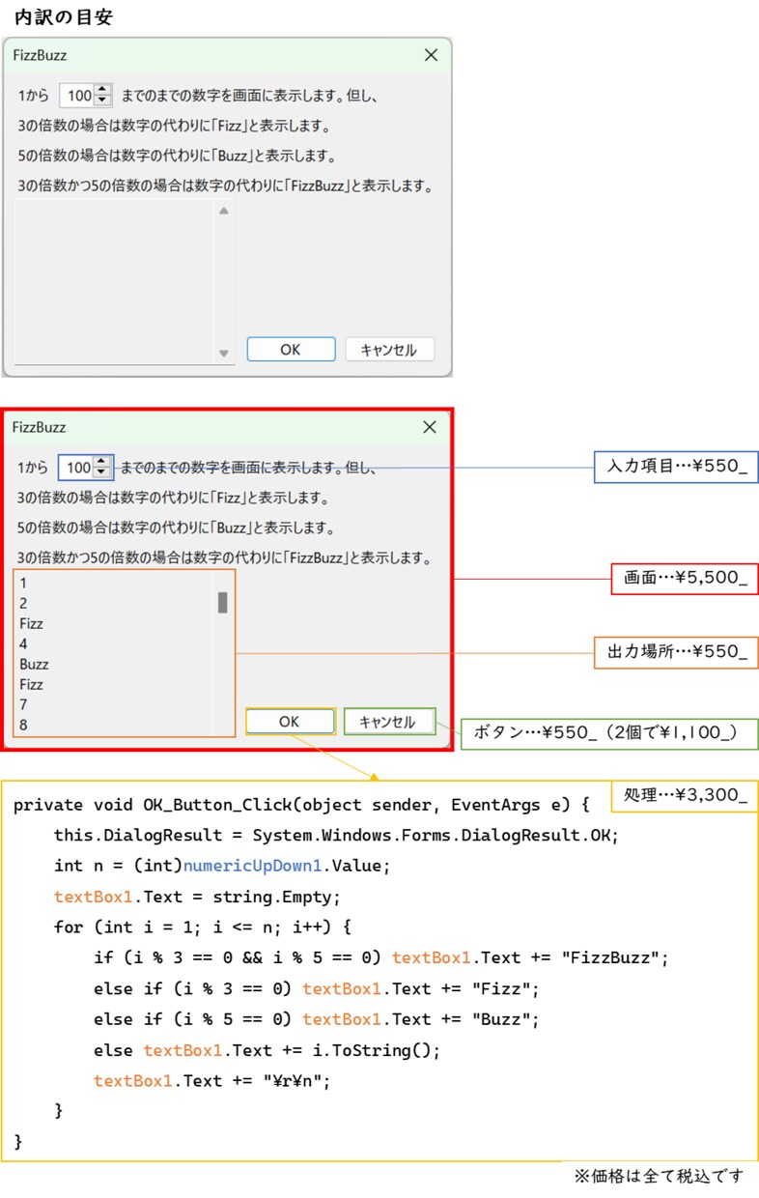Screen dimensions: 759x1198
Task: Click the code line appending "FizzBuzz"
Action: coord(381,957)
